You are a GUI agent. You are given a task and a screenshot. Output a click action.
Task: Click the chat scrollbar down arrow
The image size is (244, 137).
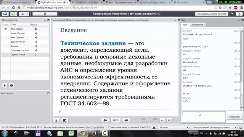pos(242,109)
